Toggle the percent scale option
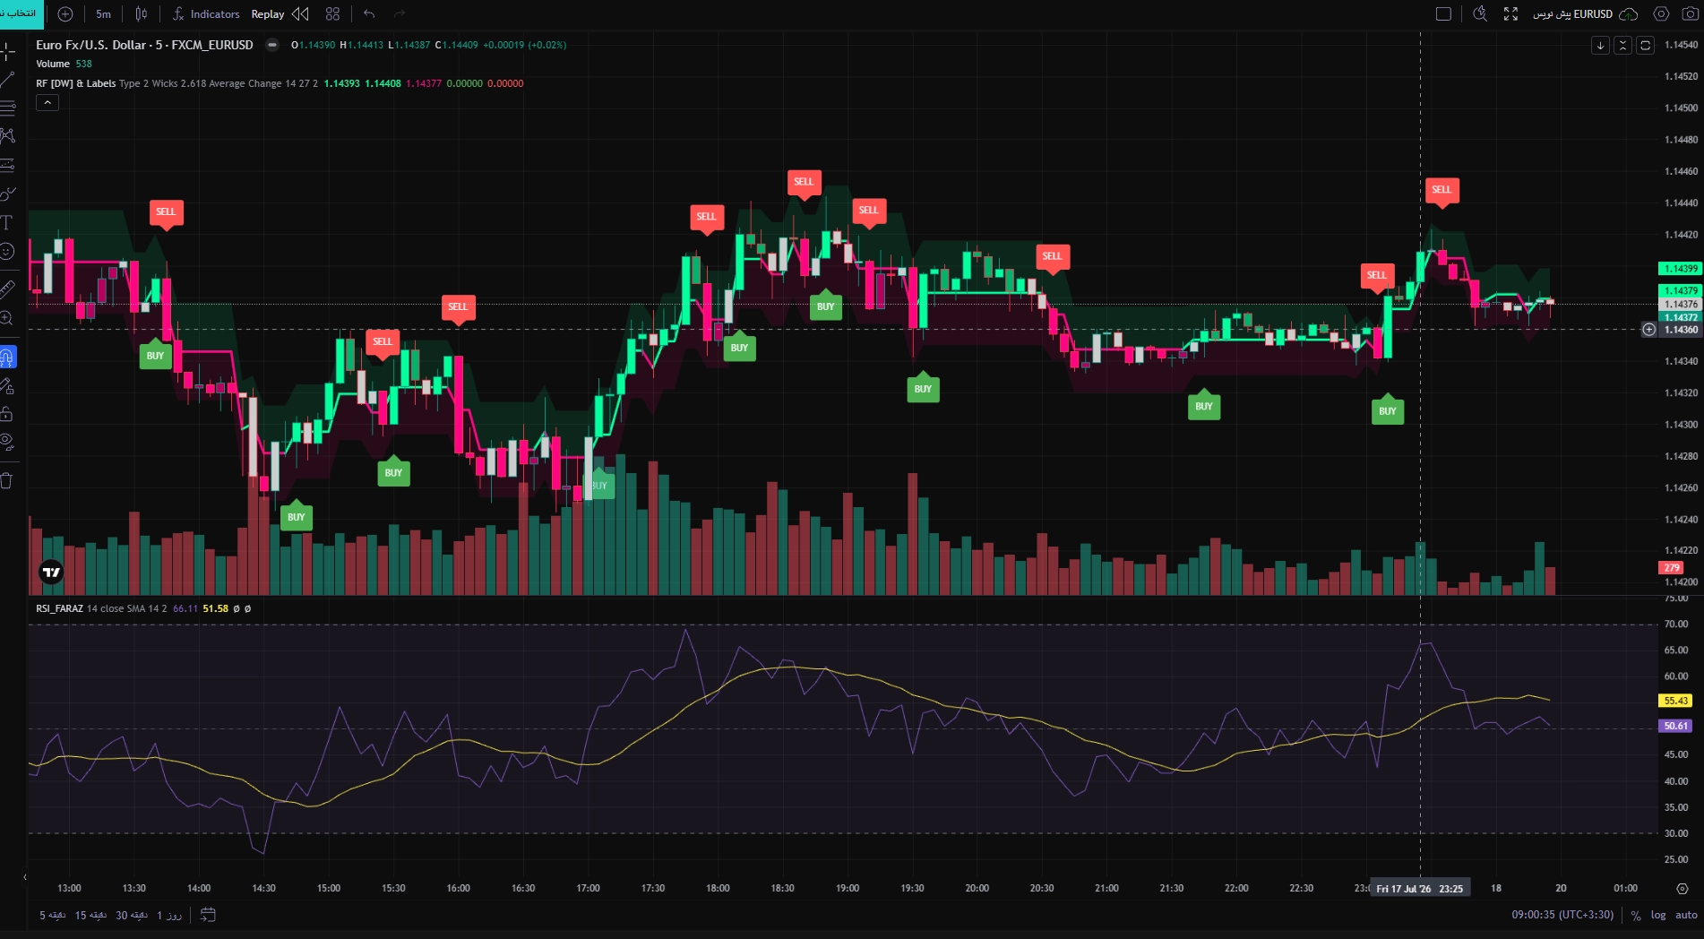Viewport: 1704px width, 939px height. [x=1636, y=915]
